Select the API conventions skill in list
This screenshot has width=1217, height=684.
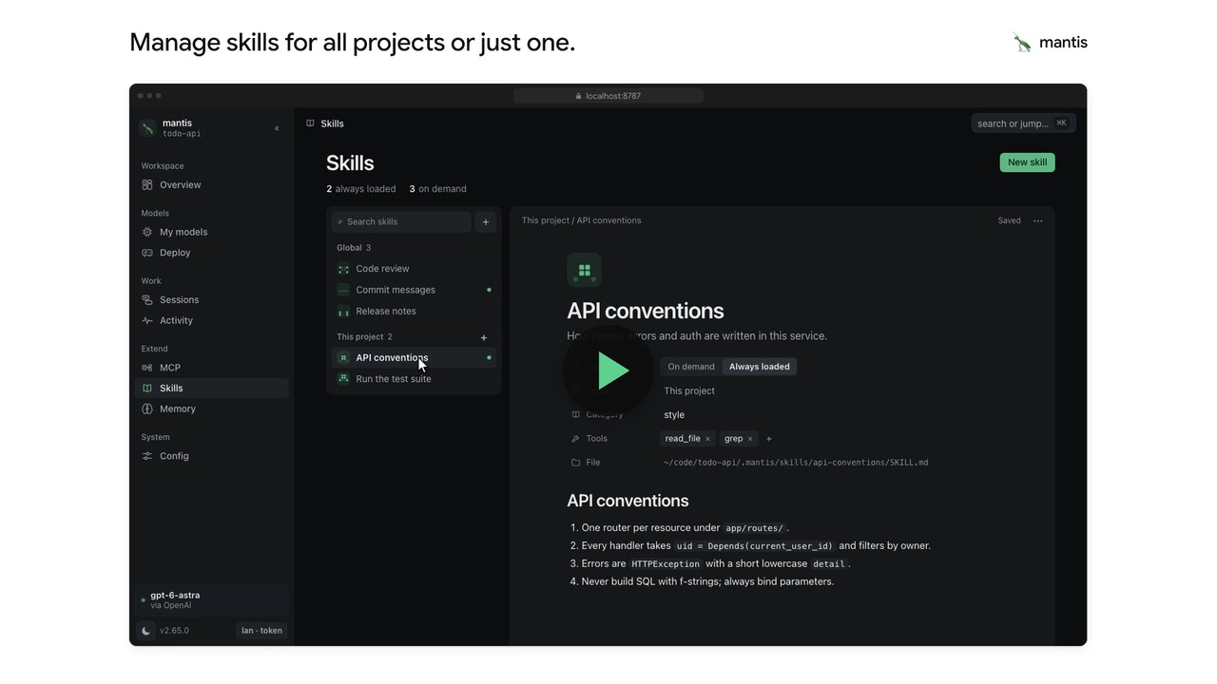(414, 358)
